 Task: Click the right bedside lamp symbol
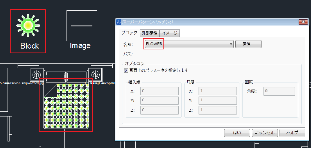[x=95, y=74]
